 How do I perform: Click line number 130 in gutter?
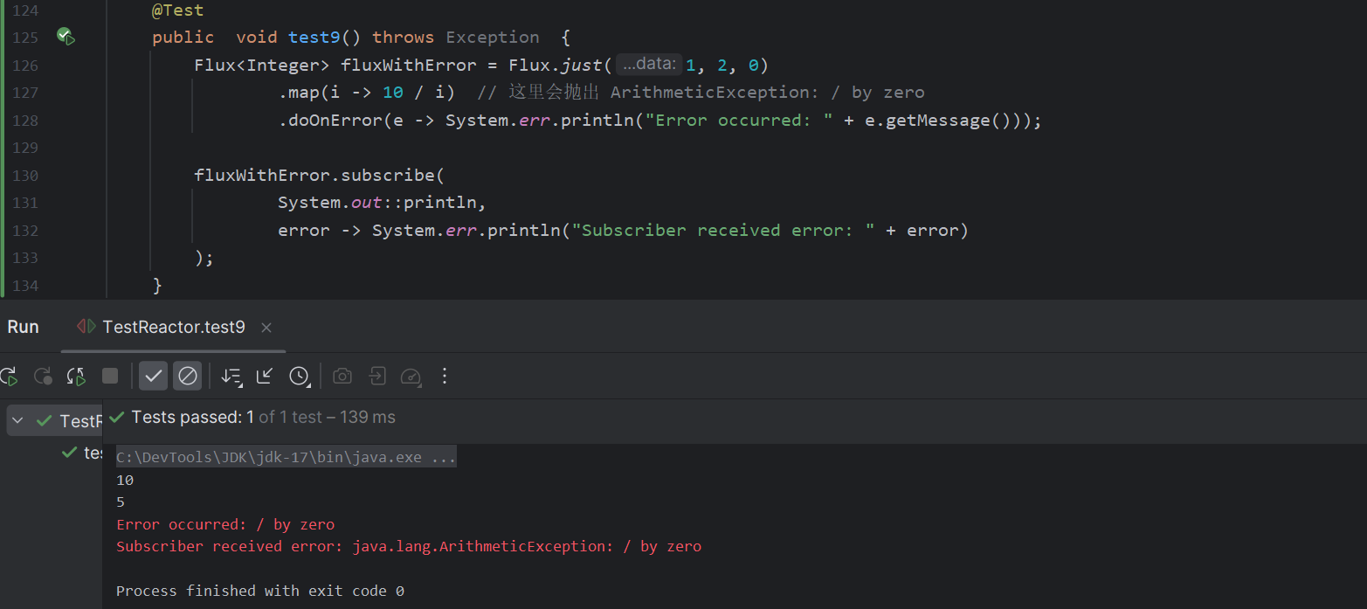[24, 176]
